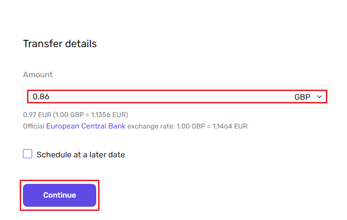Click the 'Schedule at a later date' label
This screenshot has width=347, height=220.
tap(81, 155)
